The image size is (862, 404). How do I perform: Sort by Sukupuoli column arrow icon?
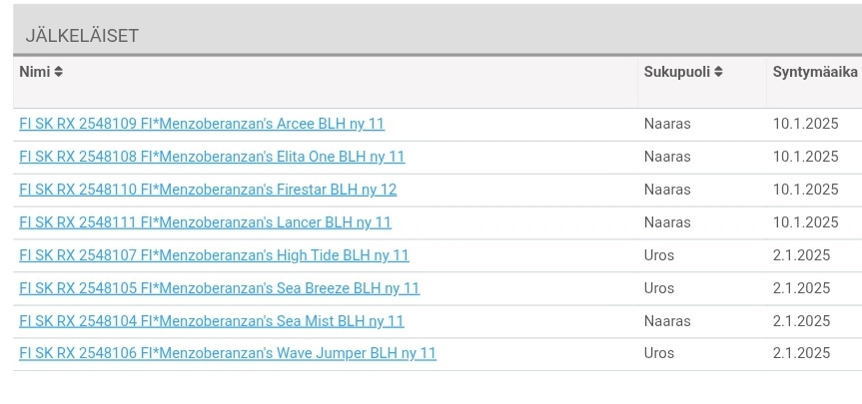(x=718, y=72)
